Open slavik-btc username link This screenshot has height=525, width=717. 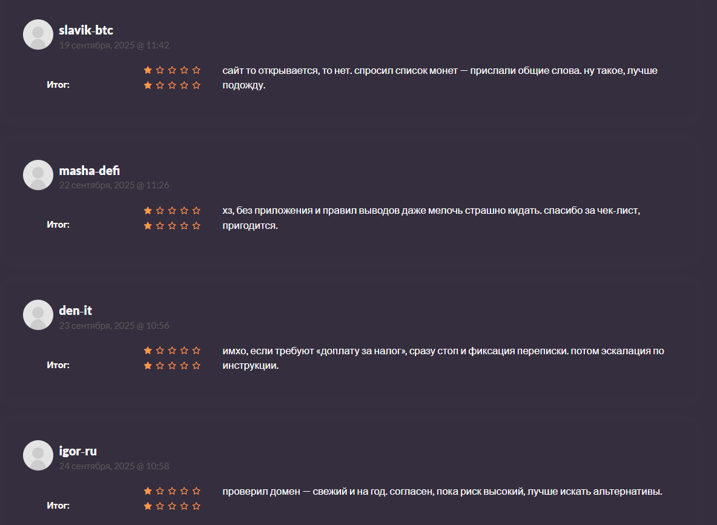pos(86,30)
